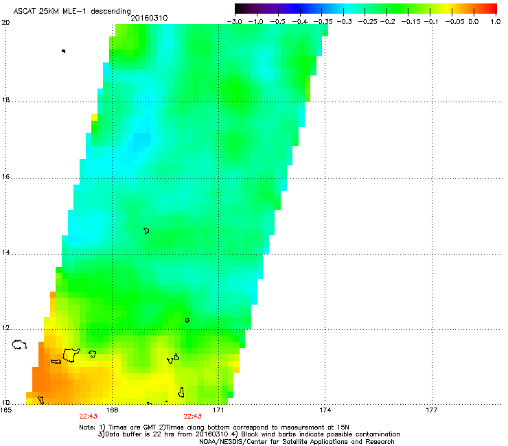Click the colorbar label "-0.4"
The height and width of the screenshot is (446, 508).
coord(300,22)
